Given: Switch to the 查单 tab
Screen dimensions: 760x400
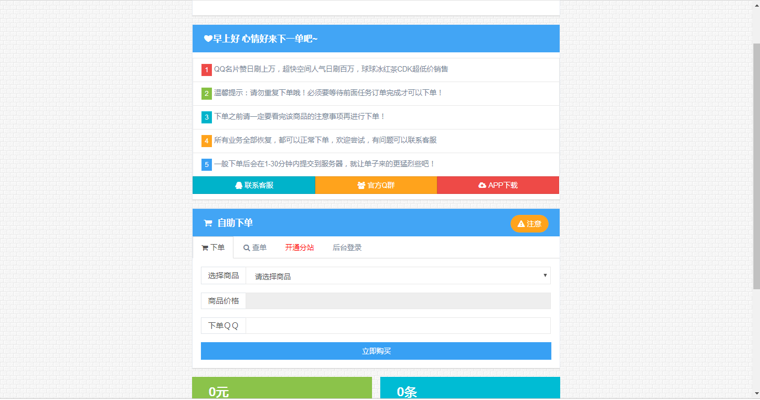Looking at the screenshot, I should pos(255,248).
